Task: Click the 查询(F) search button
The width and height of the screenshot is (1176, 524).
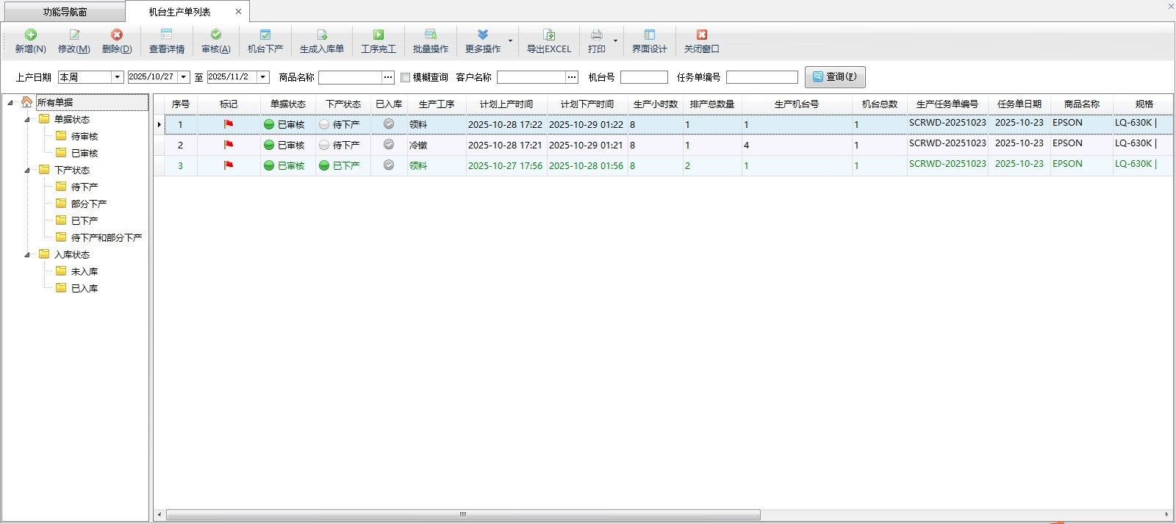Action: 835,77
